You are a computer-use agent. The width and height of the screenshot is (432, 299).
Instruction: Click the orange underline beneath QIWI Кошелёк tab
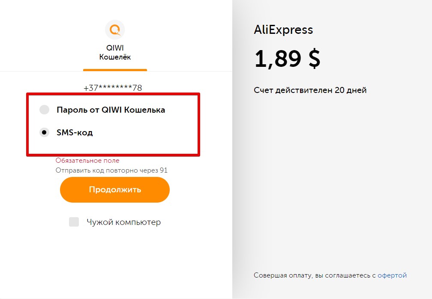[115, 70]
